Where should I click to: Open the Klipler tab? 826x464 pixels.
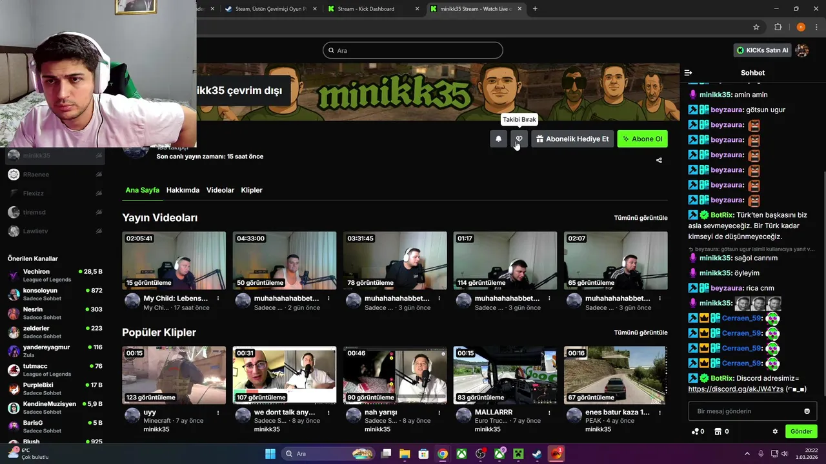pyautogui.click(x=252, y=190)
